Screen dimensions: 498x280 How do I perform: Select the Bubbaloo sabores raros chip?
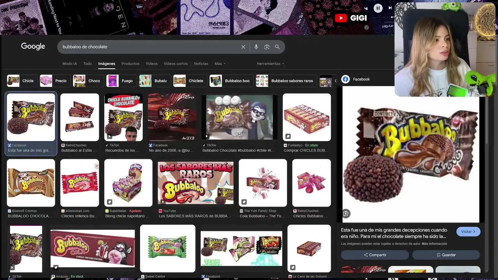tap(286, 81)
